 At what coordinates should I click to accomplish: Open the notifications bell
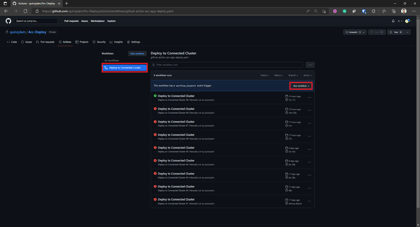pyautogui.click(x=393, y=21)
